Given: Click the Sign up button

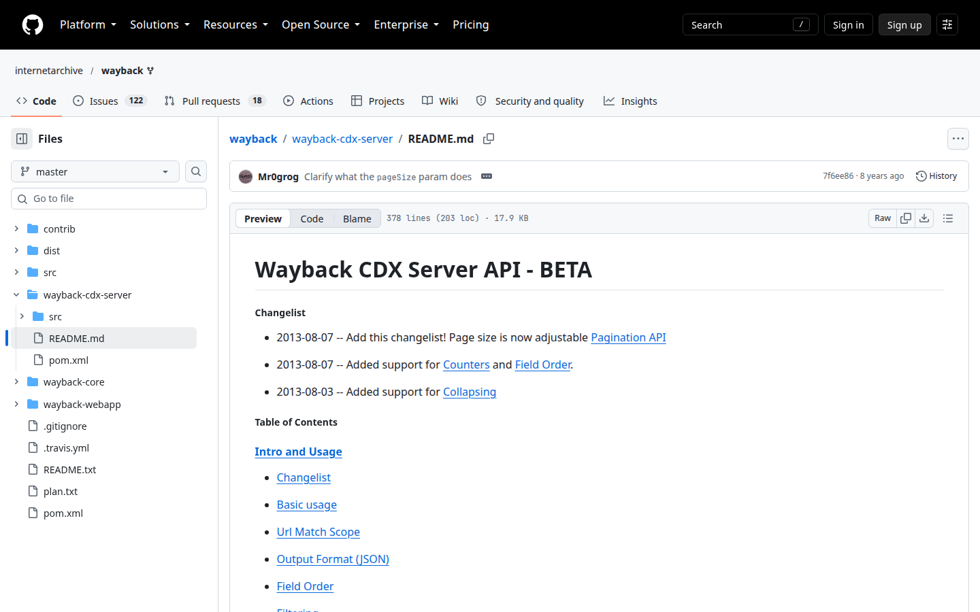Looking at the screenshot, I should point(904,24).
